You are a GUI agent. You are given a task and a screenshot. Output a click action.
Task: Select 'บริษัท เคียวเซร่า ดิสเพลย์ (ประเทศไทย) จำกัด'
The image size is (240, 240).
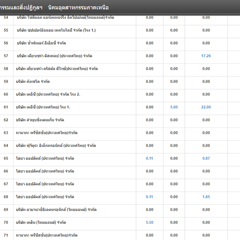54,56
